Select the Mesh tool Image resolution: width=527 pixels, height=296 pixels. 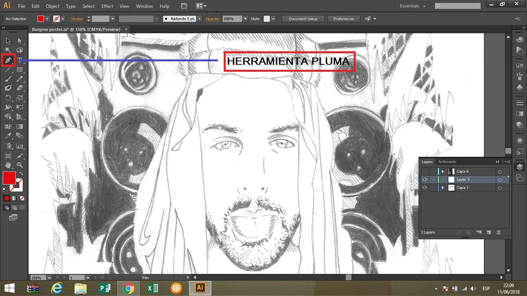(x=8, y=127)
